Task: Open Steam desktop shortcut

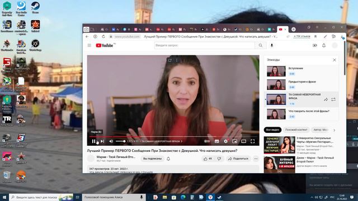Action: coord(35,8)
